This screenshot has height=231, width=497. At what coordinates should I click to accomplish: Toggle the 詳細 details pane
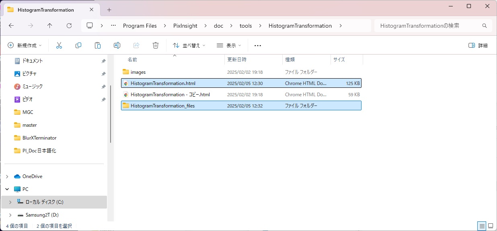[x=478, y=45]
